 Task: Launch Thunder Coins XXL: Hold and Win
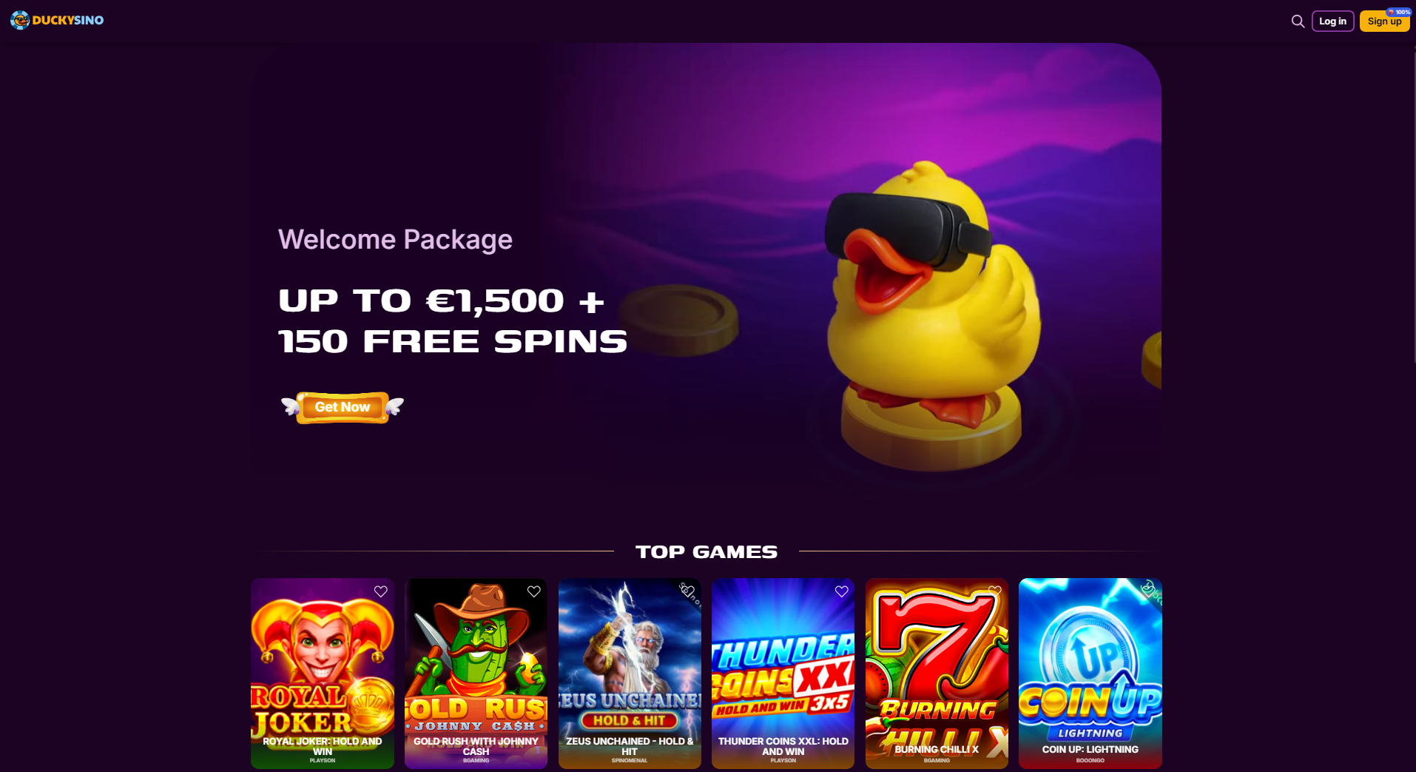[x=783, y=674]
